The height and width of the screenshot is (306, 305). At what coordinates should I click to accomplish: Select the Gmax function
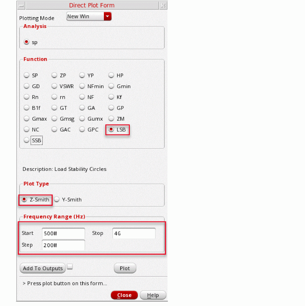tap(26, 119)
